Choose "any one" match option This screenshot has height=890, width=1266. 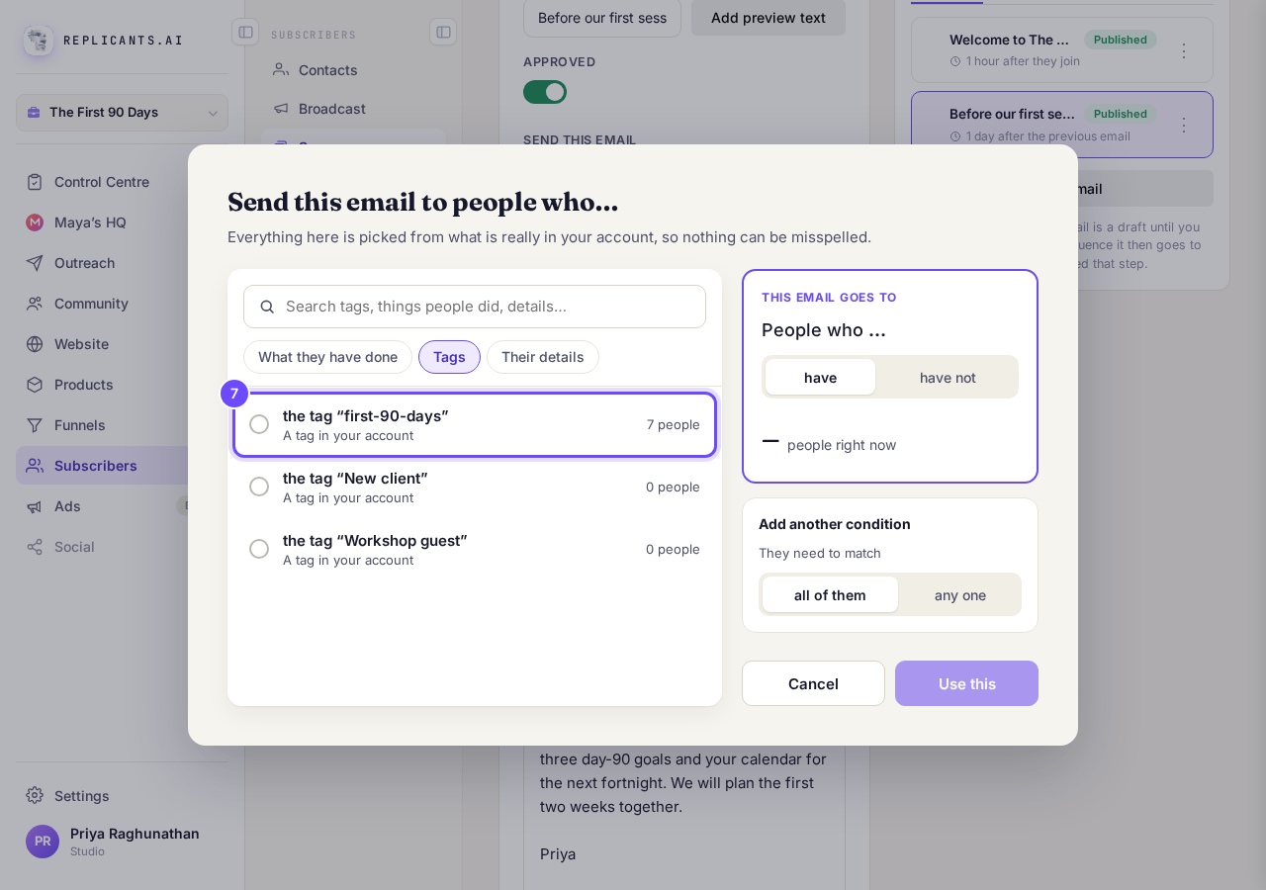(960, 594)
